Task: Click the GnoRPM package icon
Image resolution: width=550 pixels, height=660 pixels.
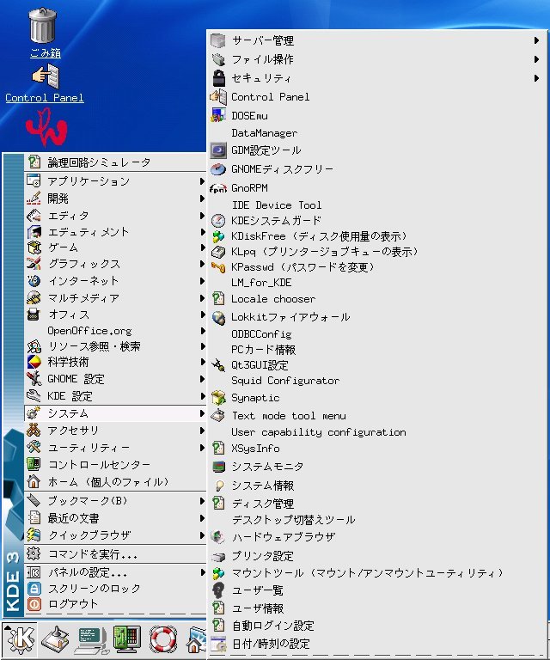Action: pos(218,187)
